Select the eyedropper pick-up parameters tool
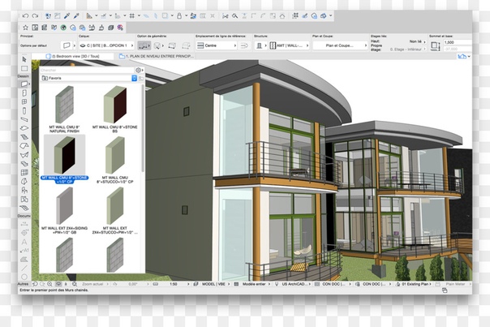The image size is (490, 327). click(67, 15)
